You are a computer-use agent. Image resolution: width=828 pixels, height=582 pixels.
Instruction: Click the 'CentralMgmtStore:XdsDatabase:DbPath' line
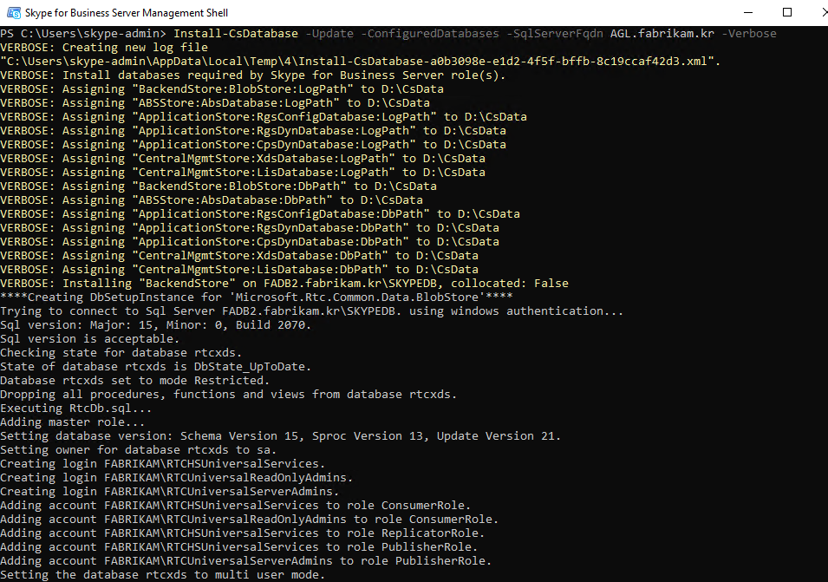pos(239,255)
